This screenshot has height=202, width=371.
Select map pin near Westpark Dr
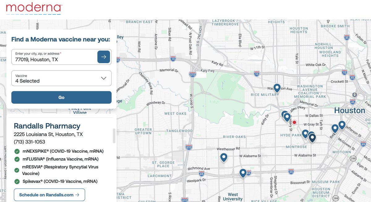(243, 173)
